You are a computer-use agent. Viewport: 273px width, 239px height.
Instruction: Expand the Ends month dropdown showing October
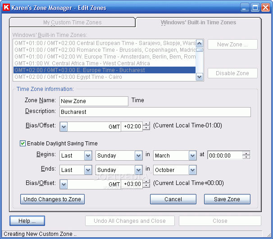click(192, 170)
